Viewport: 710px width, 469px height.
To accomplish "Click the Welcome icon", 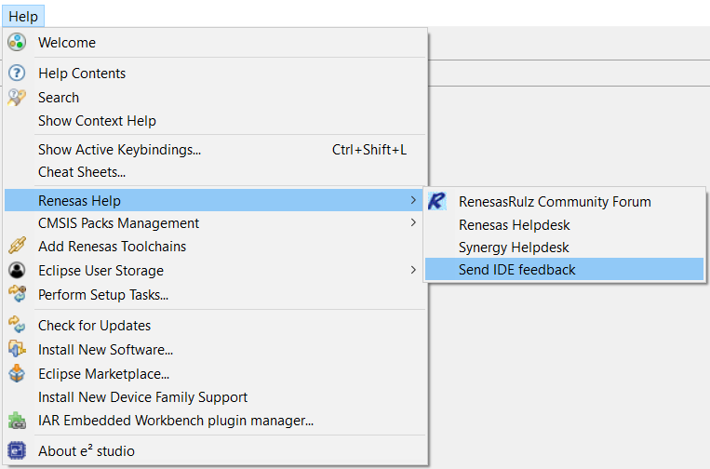I will tap(17, 42).
